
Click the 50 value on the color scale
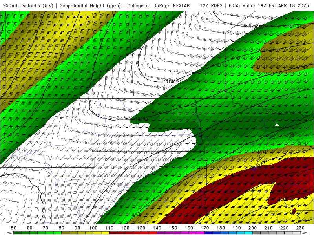[14, 228]
